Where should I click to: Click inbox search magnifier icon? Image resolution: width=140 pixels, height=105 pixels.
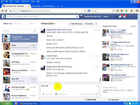pos(35,31)
